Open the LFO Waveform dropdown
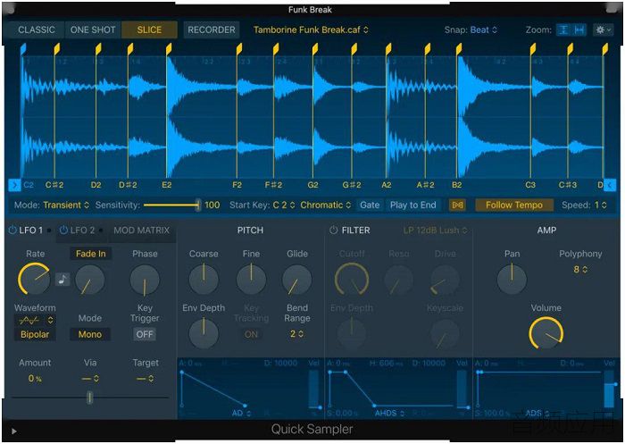The image size is (625, 444). click(35, 320)
